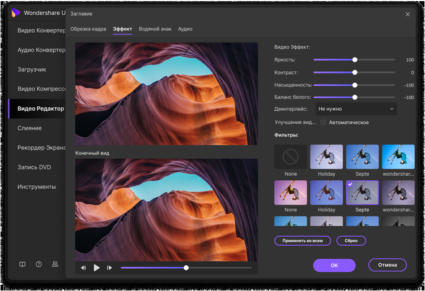Play the video preview
425x291 pixels.
pos(96,268)
